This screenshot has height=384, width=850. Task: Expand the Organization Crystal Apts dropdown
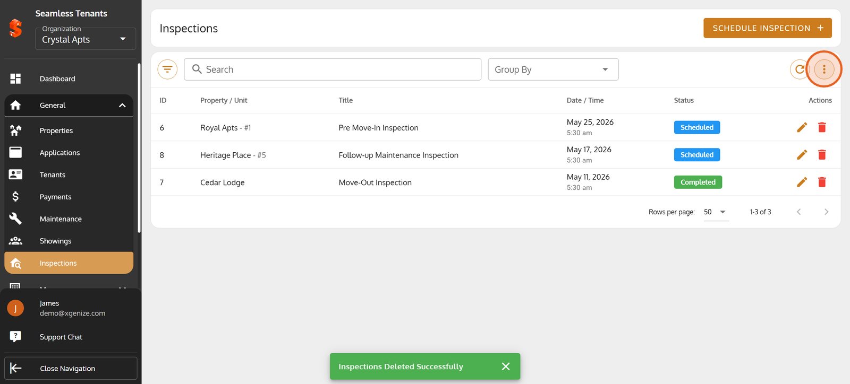86,39
